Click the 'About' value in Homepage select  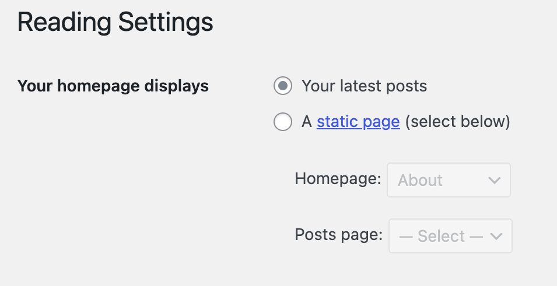(420, 181)
